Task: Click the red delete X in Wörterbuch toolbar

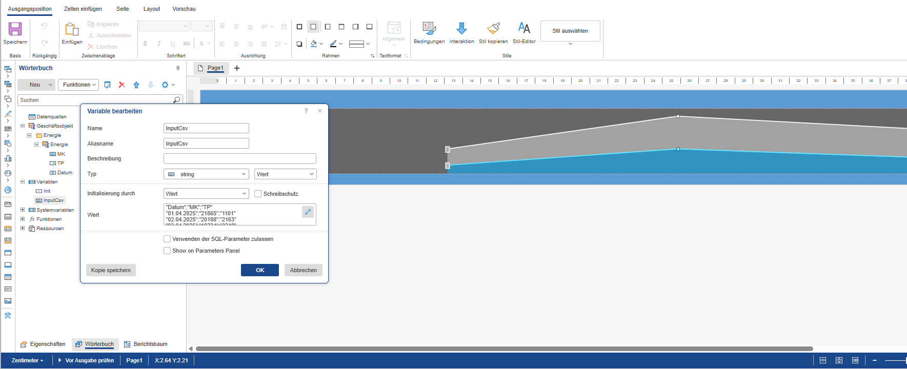Action: point(122,85)
